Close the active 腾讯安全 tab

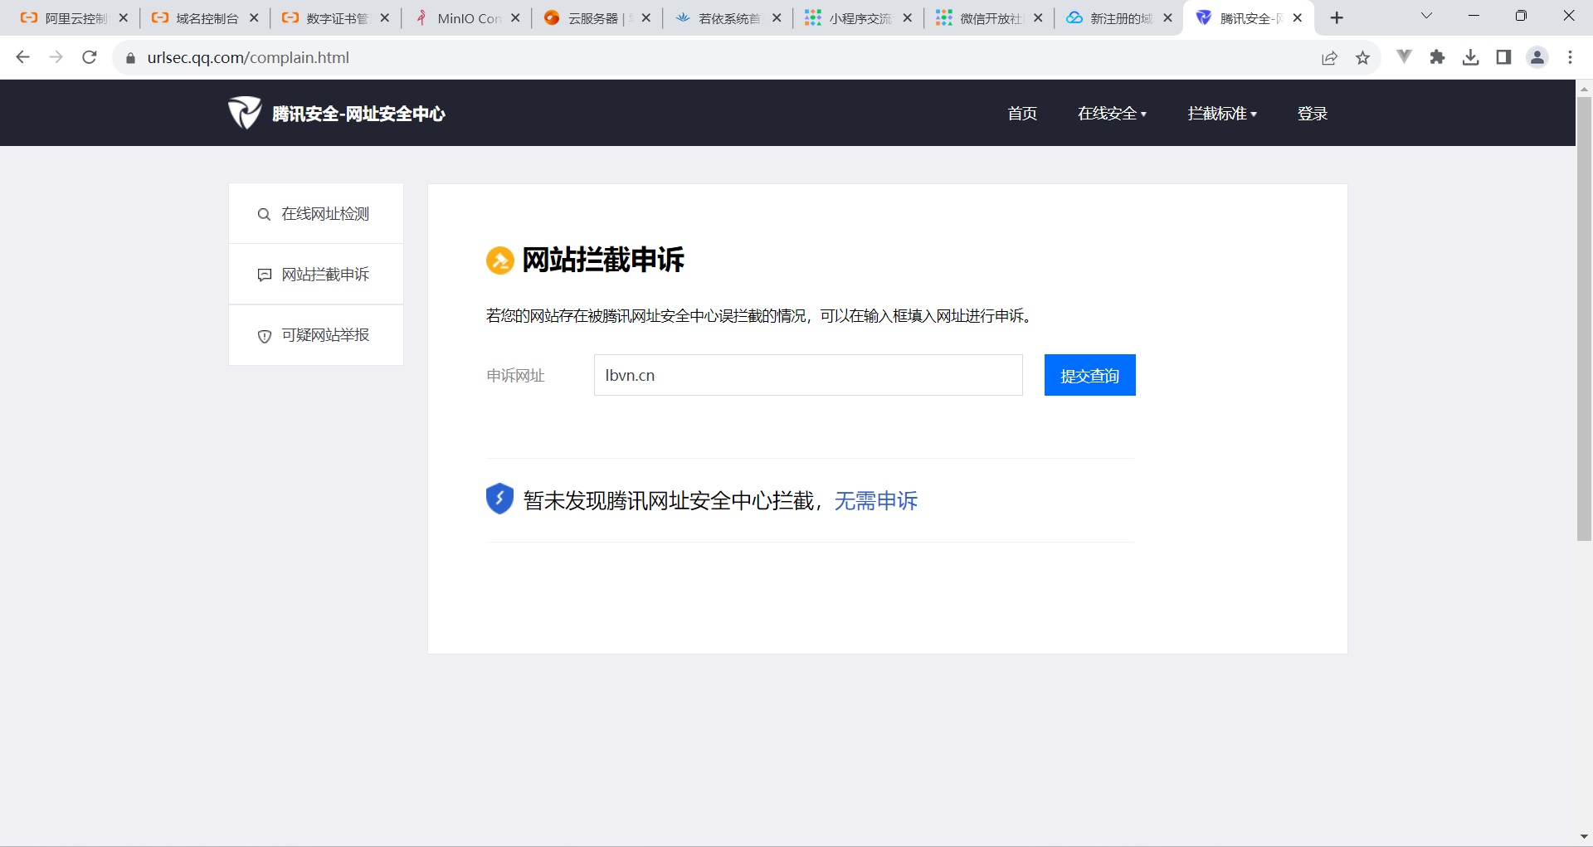1298,18
